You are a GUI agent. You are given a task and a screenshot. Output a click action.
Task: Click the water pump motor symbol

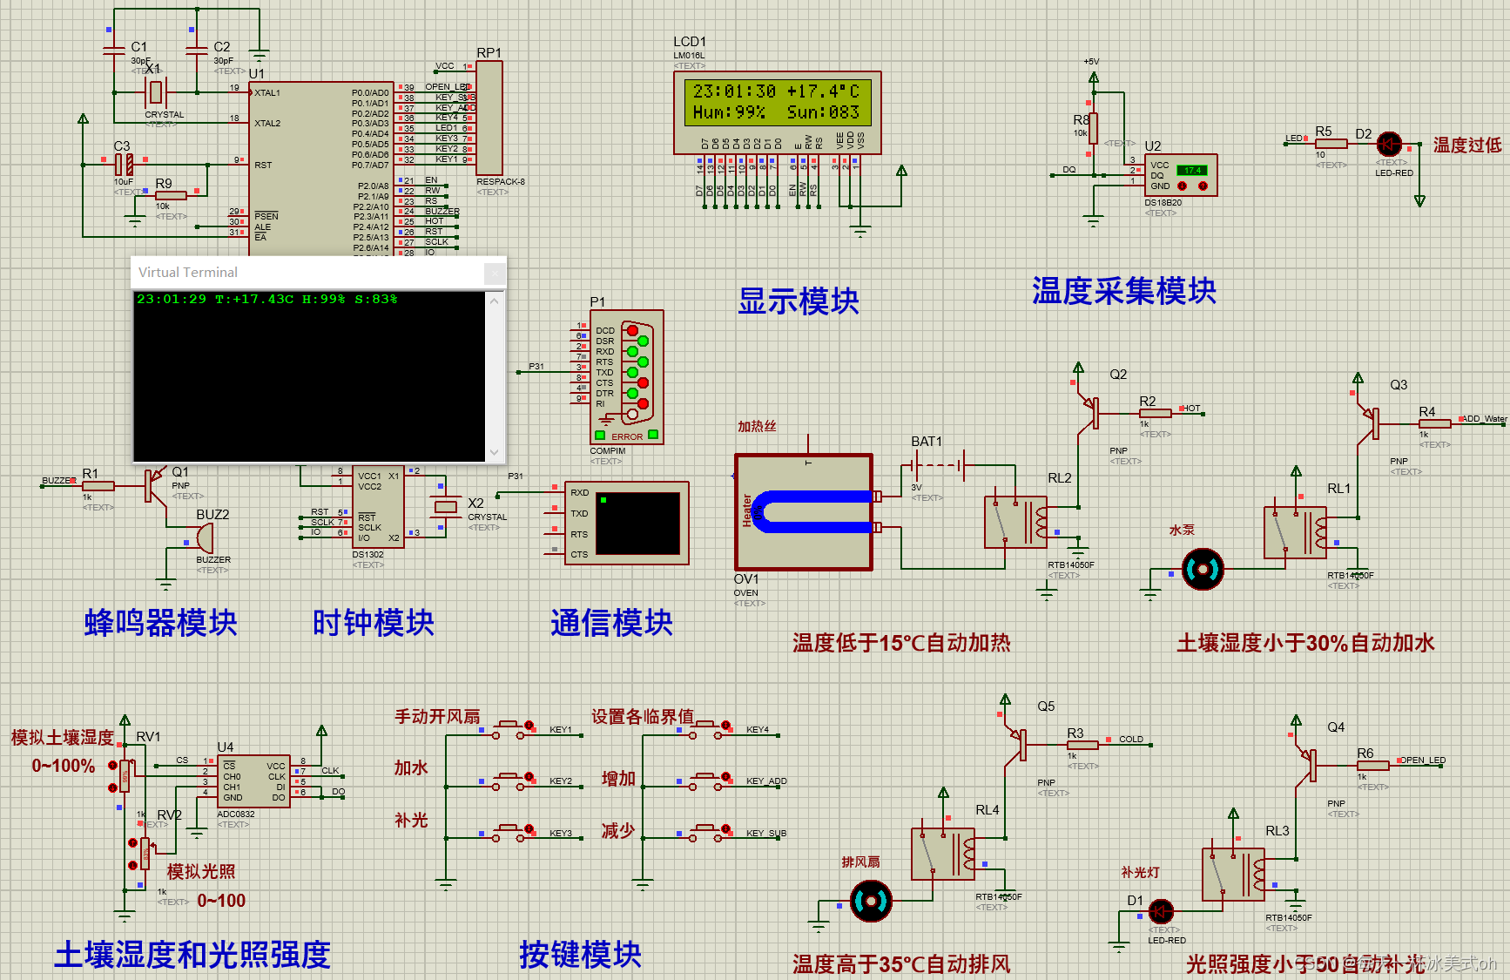tap(1203, 570)
